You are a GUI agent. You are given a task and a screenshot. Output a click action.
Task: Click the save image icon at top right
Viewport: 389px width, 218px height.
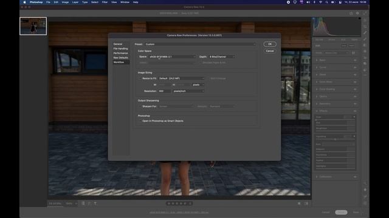351,13
